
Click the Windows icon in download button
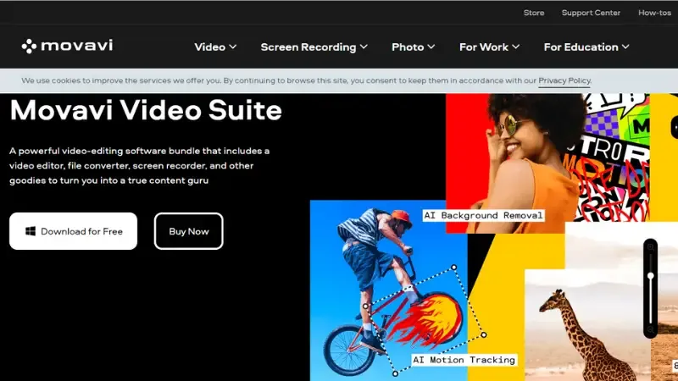[31, 231]
